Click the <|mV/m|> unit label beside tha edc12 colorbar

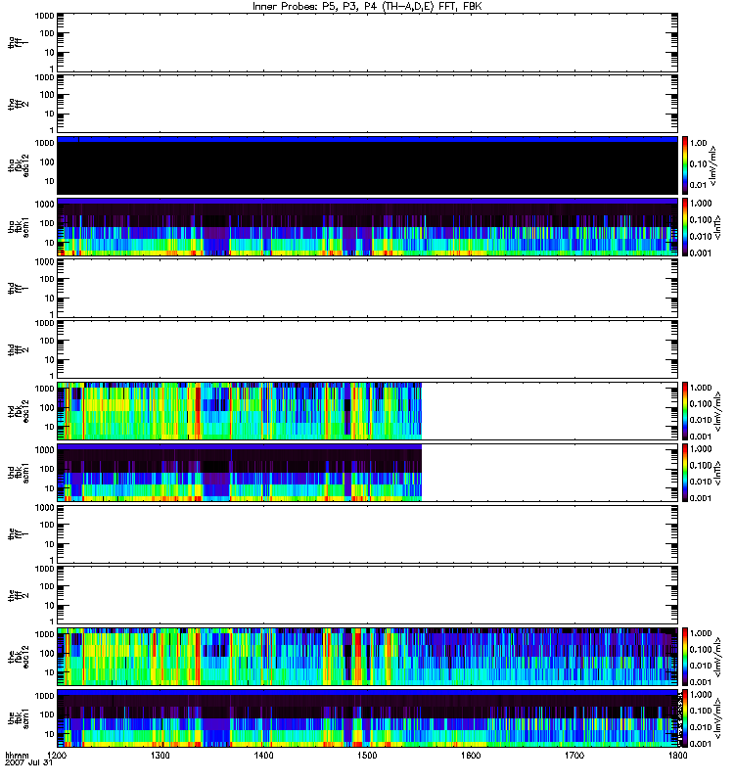(713, 165)
